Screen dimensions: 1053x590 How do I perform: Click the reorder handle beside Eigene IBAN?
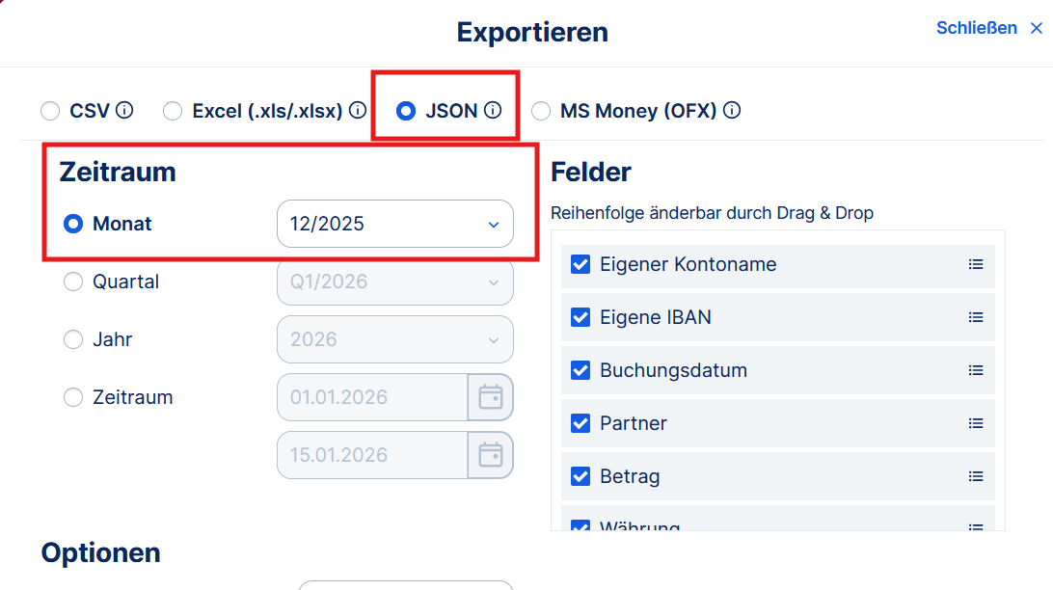976,317
